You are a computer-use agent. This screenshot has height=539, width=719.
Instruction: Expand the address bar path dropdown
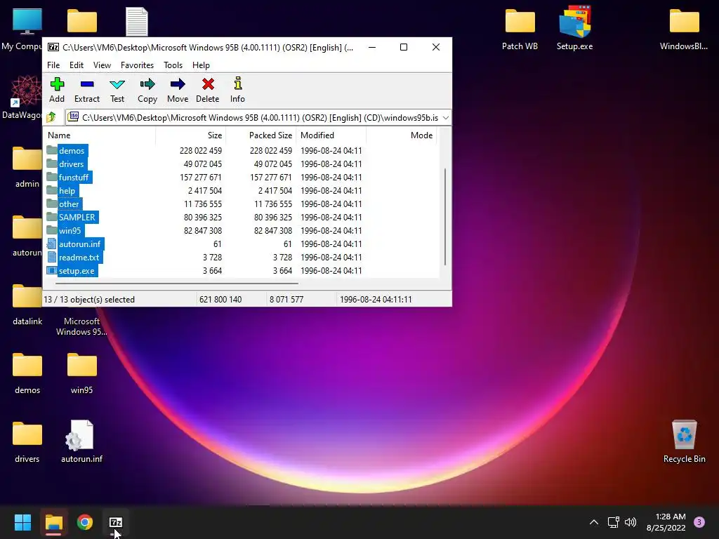point(445,117)
